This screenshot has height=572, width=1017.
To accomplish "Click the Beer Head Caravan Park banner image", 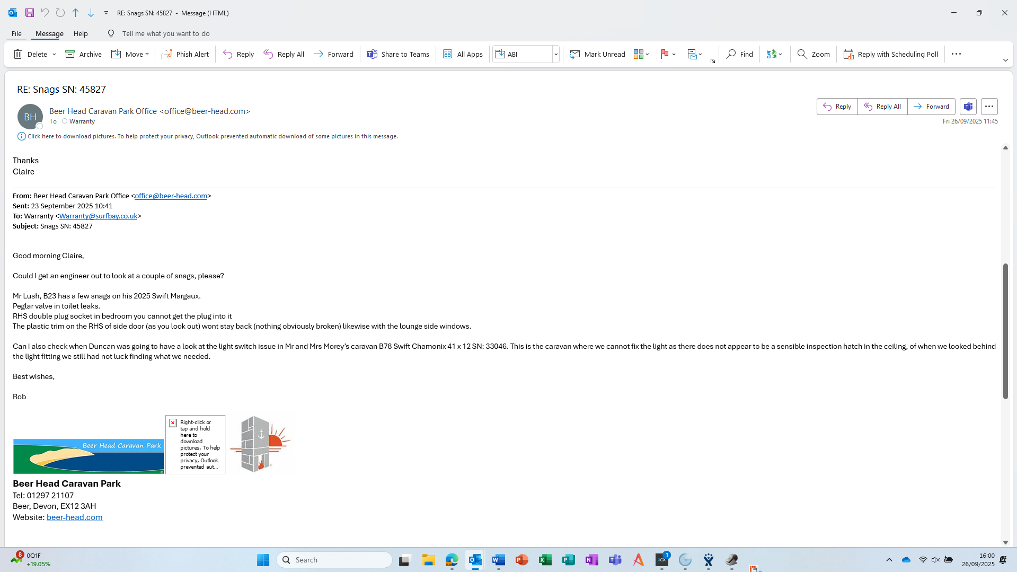I will 89,456.
